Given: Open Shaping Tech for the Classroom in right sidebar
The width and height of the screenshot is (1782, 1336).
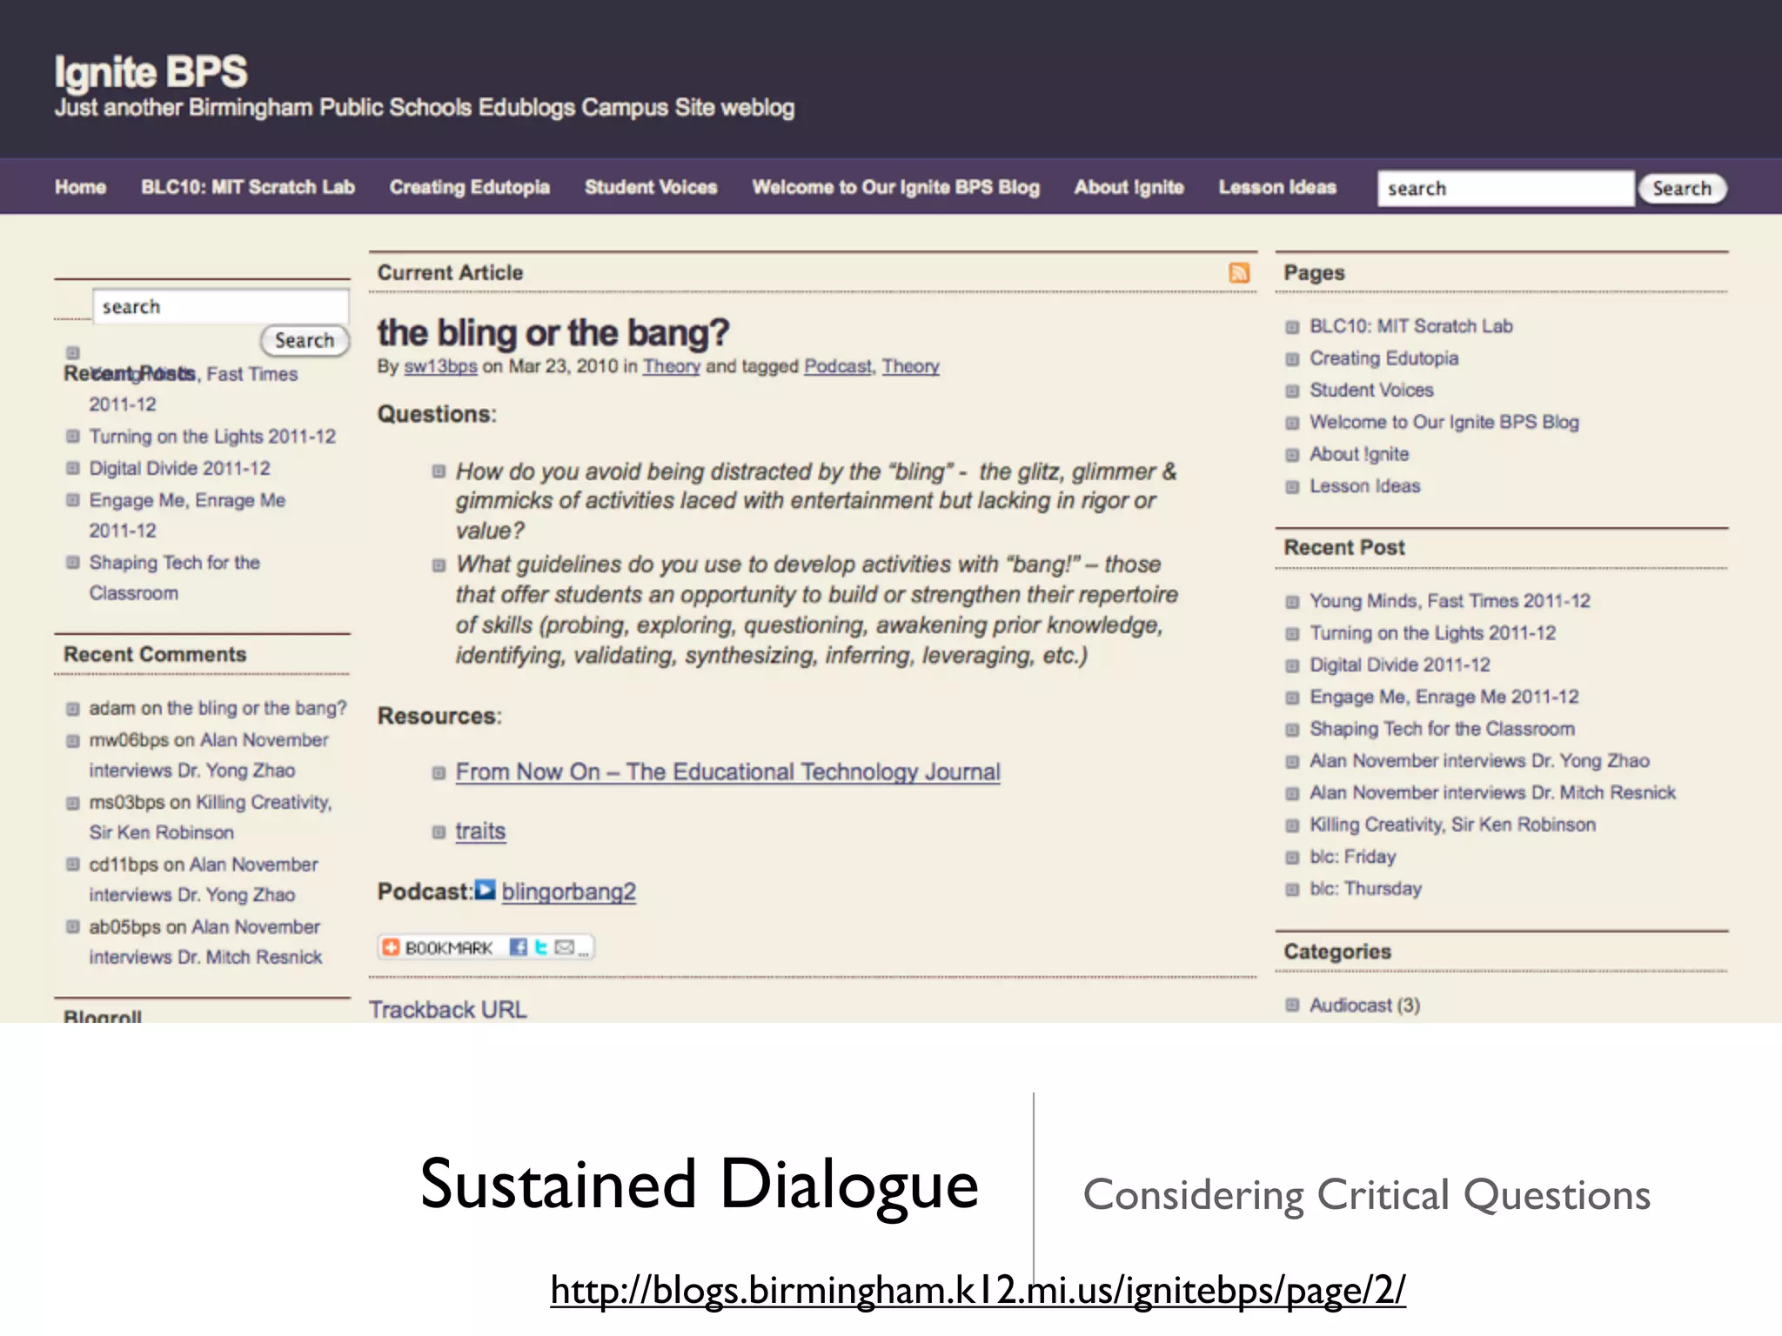Looking at the screenshot, I should [1442, 729].
